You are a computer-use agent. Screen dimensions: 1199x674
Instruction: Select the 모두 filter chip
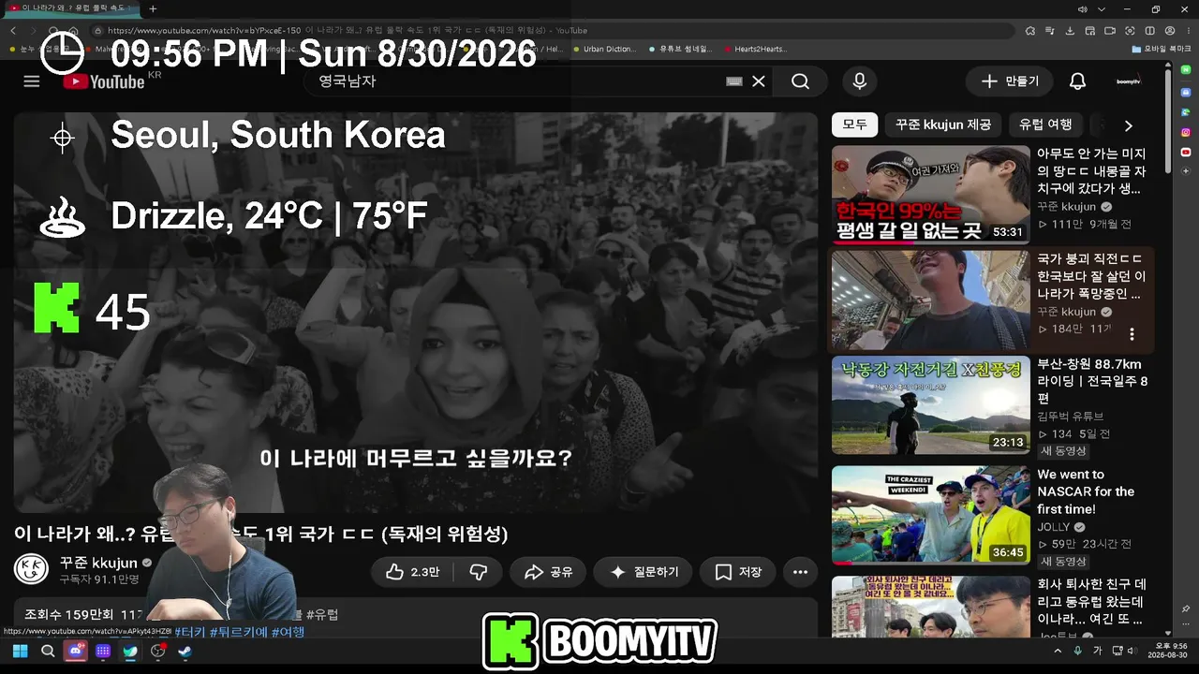click(x=854, y=125)
